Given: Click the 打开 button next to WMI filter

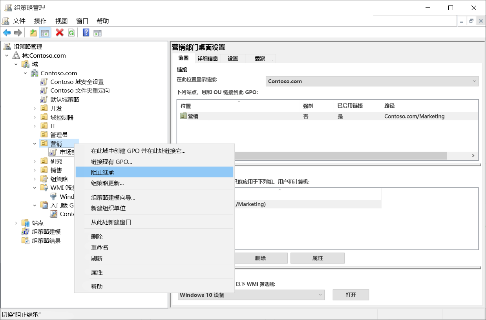Looking at the screenshot, I should [x=350, y=295].
